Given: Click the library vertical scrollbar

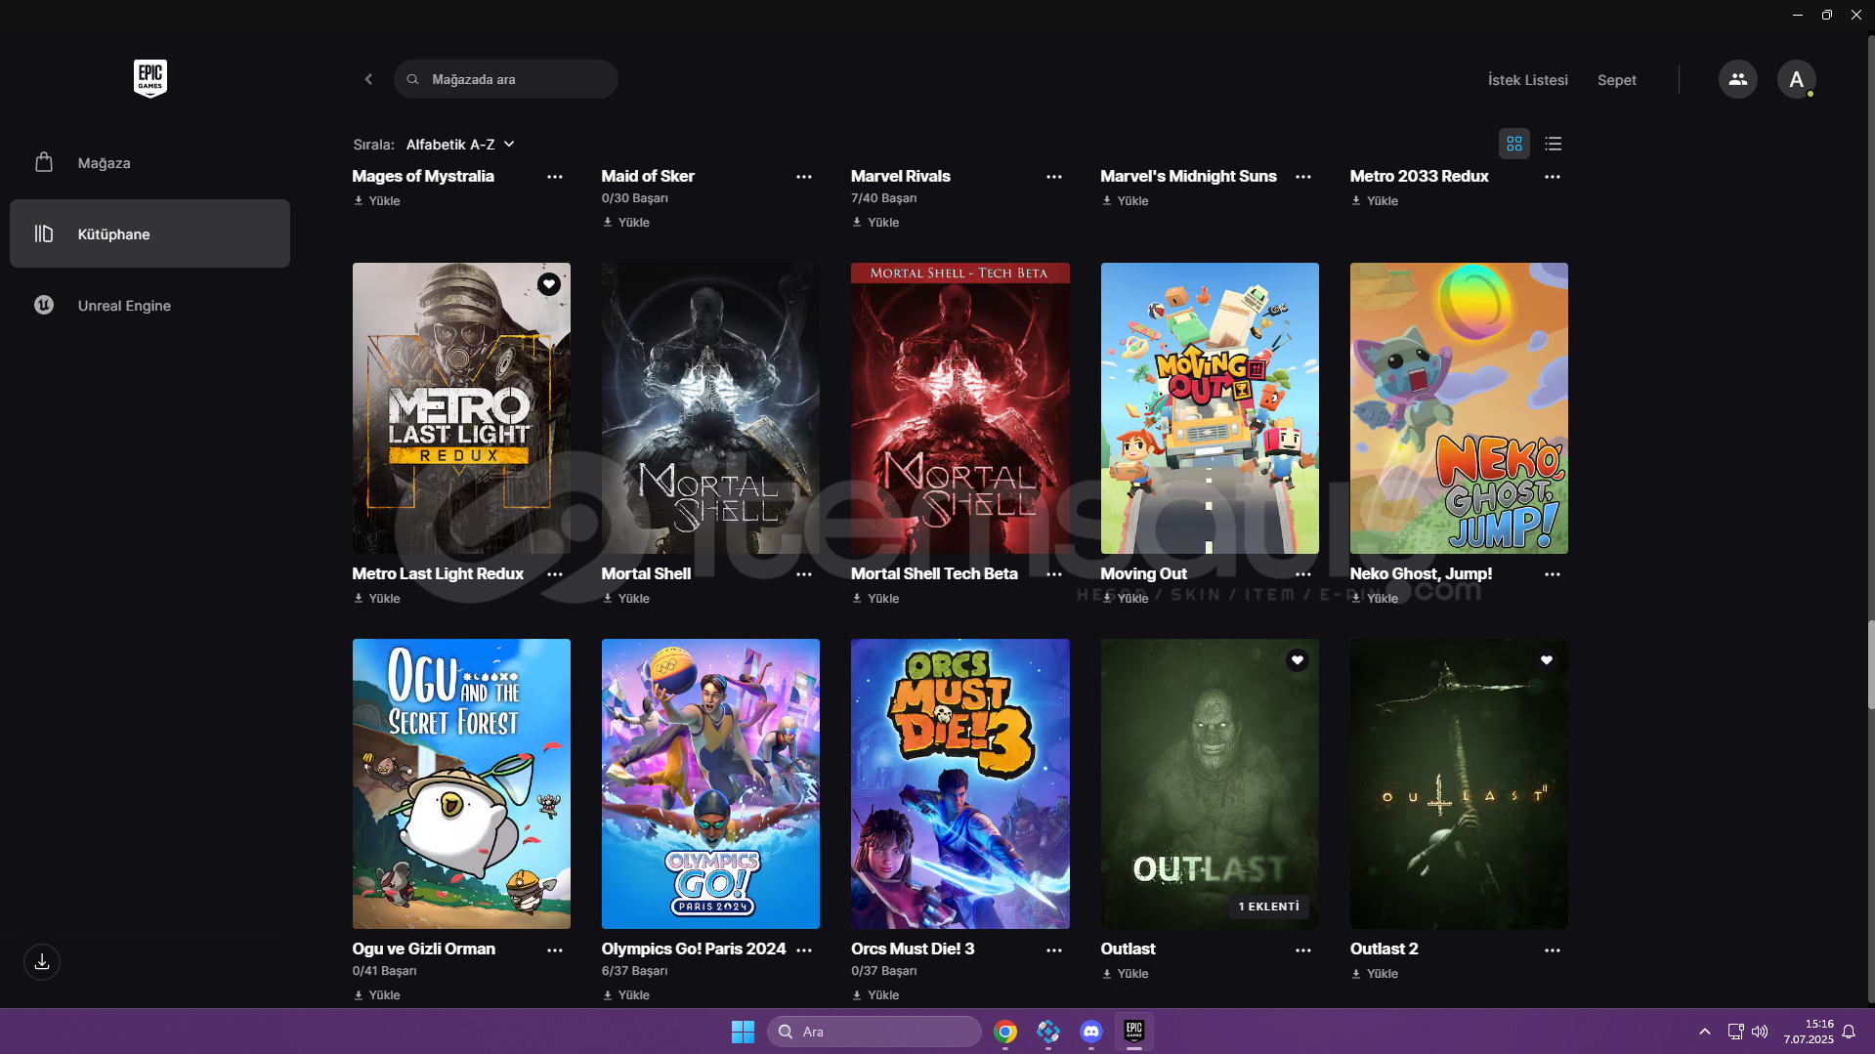Looking at the screenshot, I should [1870, 664].
